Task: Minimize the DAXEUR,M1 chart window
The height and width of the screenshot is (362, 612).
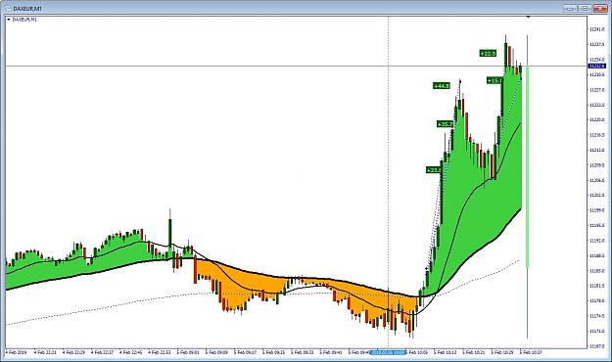Action: [570, 8]
